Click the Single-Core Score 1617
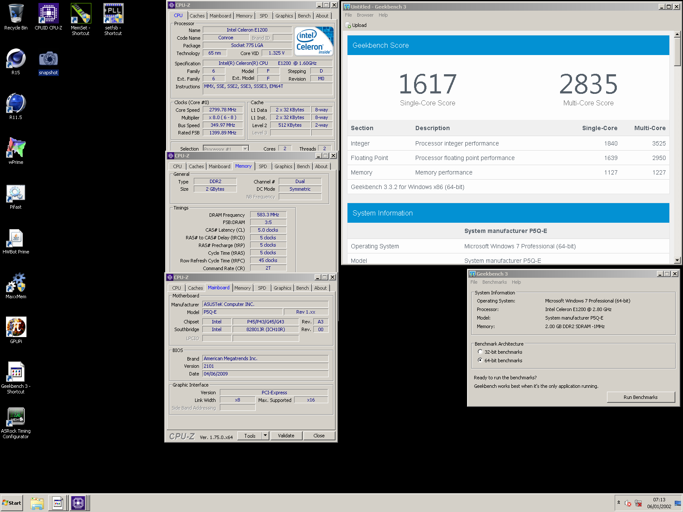Image resolution: width=683 pixels, height=512 pixels. 427,84
